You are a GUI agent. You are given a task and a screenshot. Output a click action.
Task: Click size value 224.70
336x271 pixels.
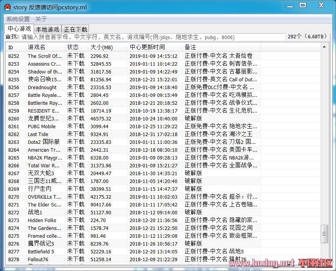point(98,220)
